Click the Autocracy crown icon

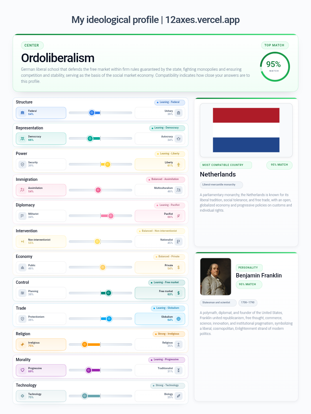click(179, 139)
